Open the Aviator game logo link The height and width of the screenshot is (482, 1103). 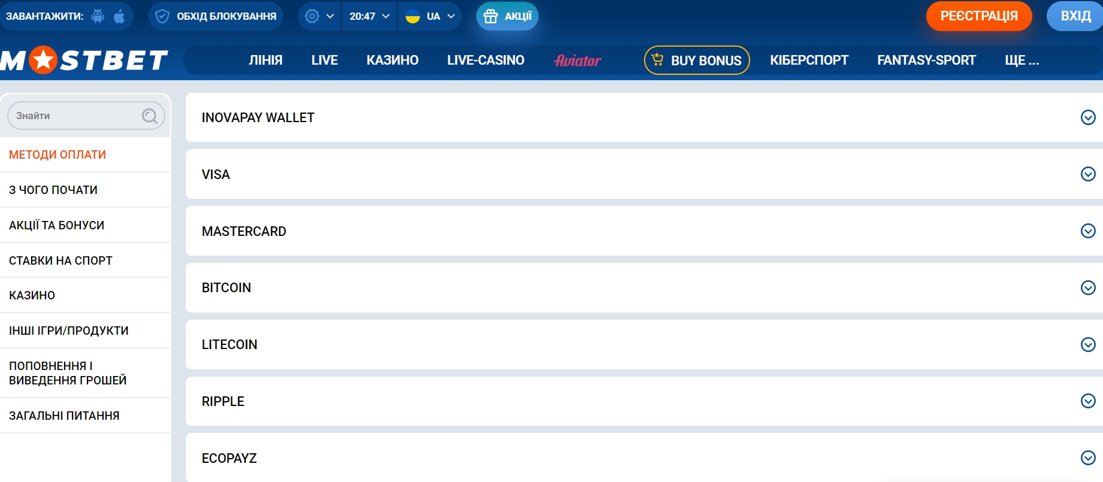coord(577,60)
